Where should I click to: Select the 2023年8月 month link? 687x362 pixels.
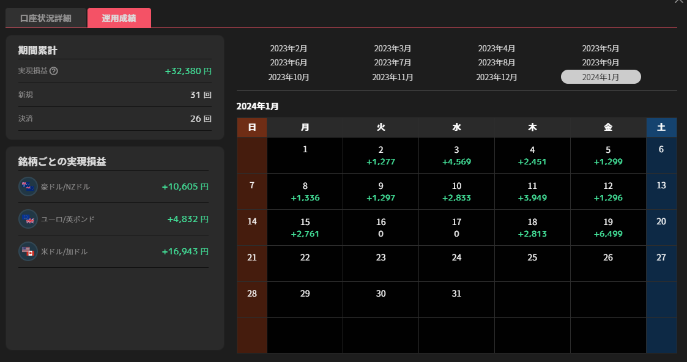coord(496,62)
